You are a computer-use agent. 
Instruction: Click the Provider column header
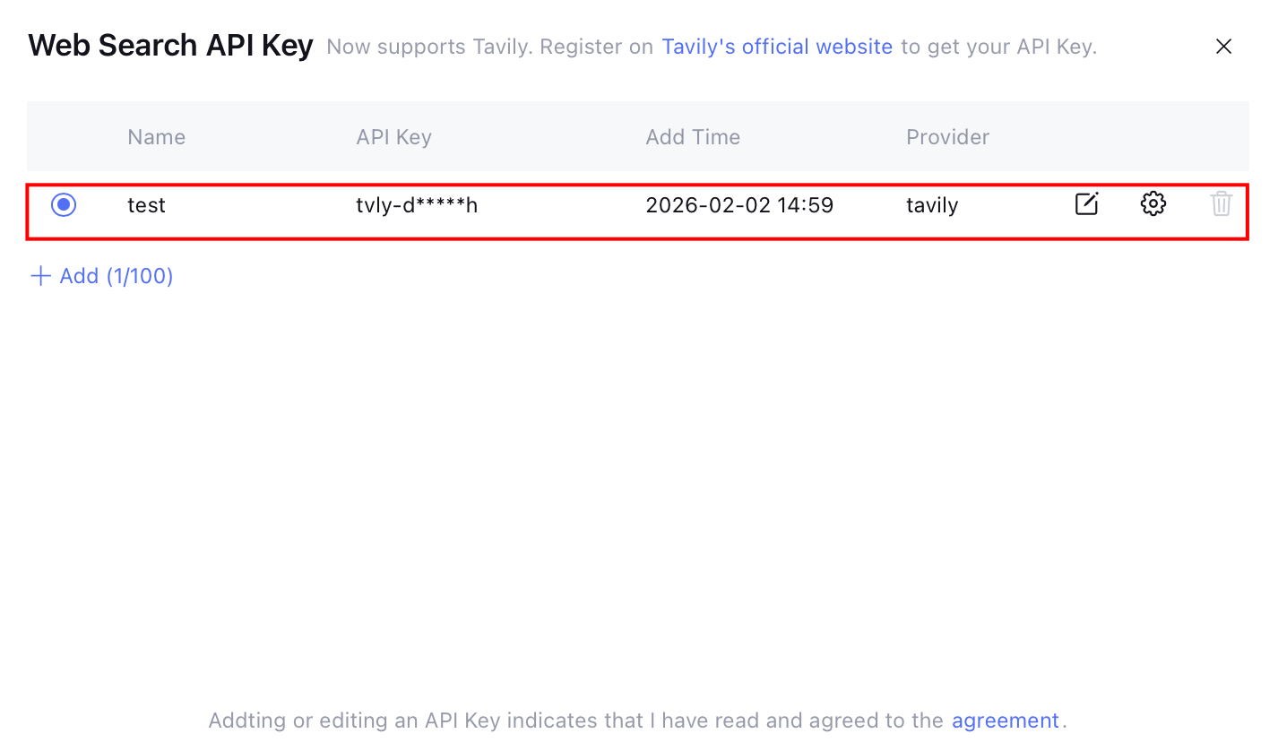[x=947, y=137]
